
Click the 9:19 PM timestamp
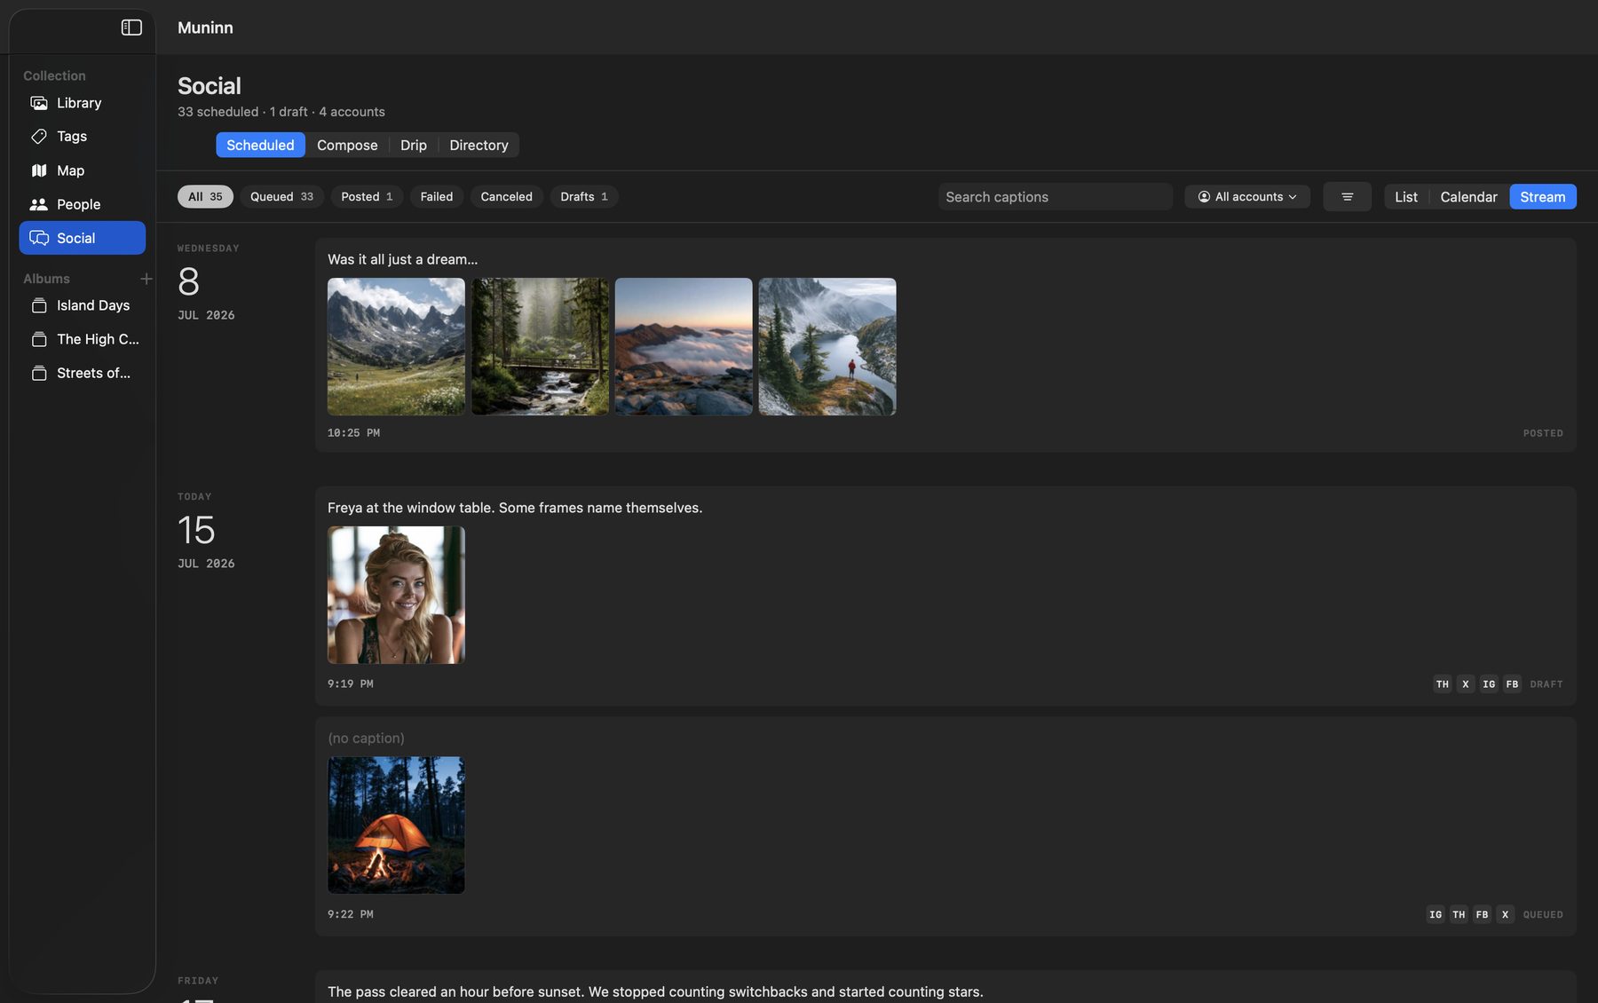coord(351,684)
